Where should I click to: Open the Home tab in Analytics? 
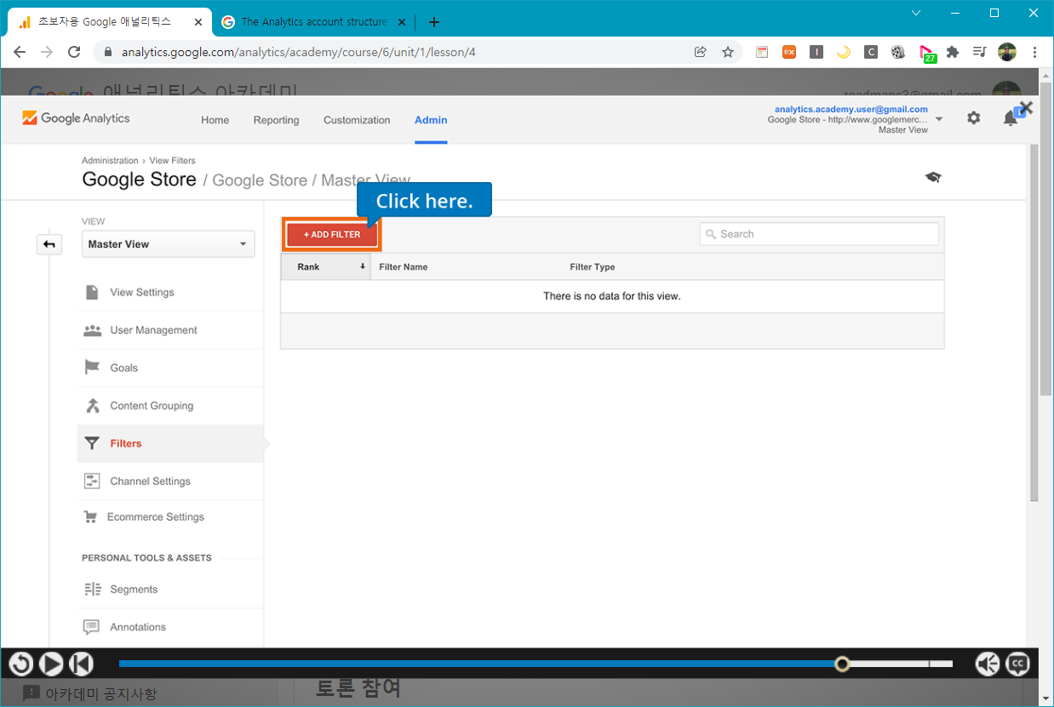coord(215,120)
